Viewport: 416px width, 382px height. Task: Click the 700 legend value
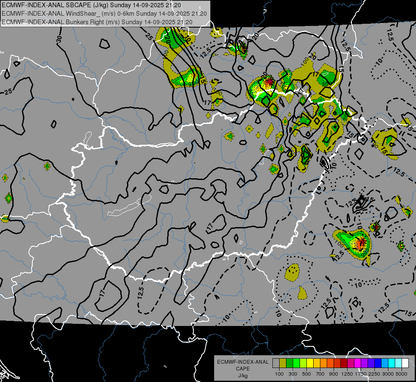(320, 374)
